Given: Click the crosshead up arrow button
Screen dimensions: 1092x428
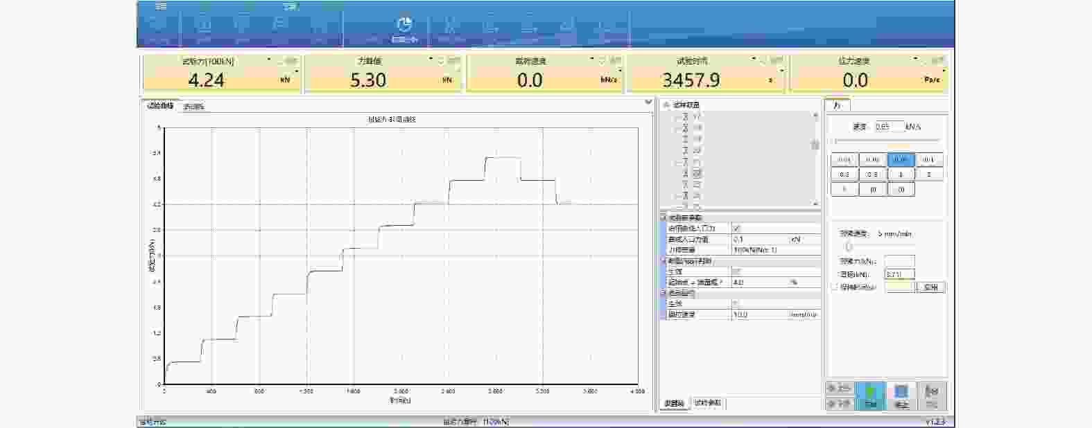Looking at the screenshot, I should click(840, 389).
